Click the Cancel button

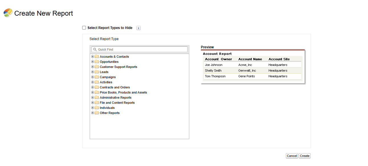coord(292,156)
